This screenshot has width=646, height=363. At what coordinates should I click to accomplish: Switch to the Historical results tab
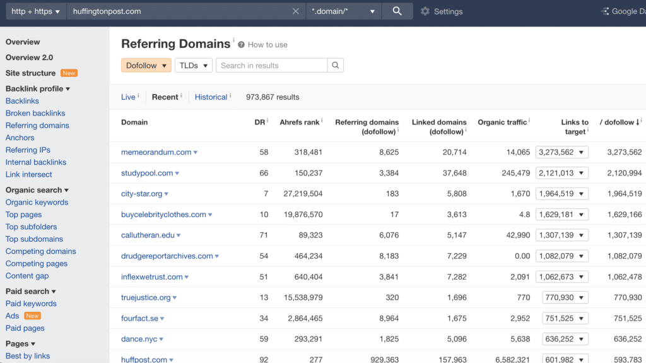point(211,97)
